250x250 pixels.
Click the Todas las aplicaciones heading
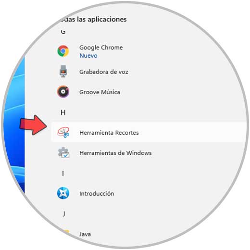tap(93, 19)
